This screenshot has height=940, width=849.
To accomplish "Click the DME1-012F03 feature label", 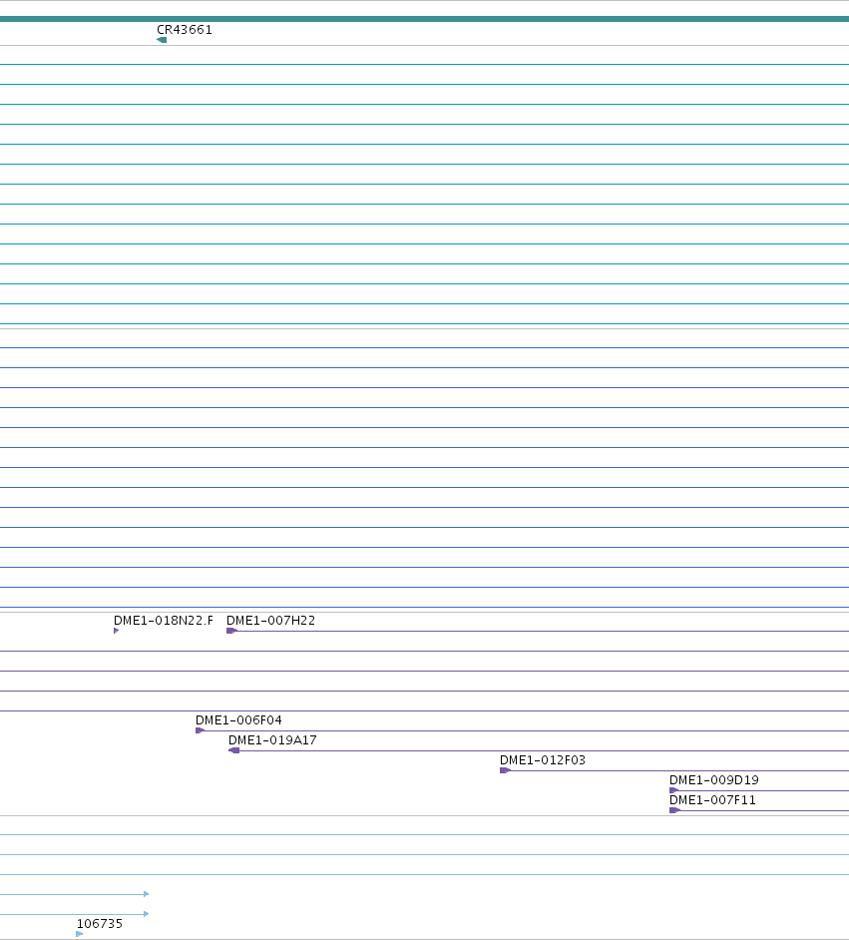I will click(x=543, y=760).
